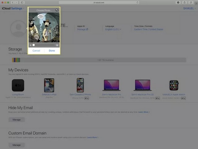Open Learn More for Custom Email Domain

(93, 137)
